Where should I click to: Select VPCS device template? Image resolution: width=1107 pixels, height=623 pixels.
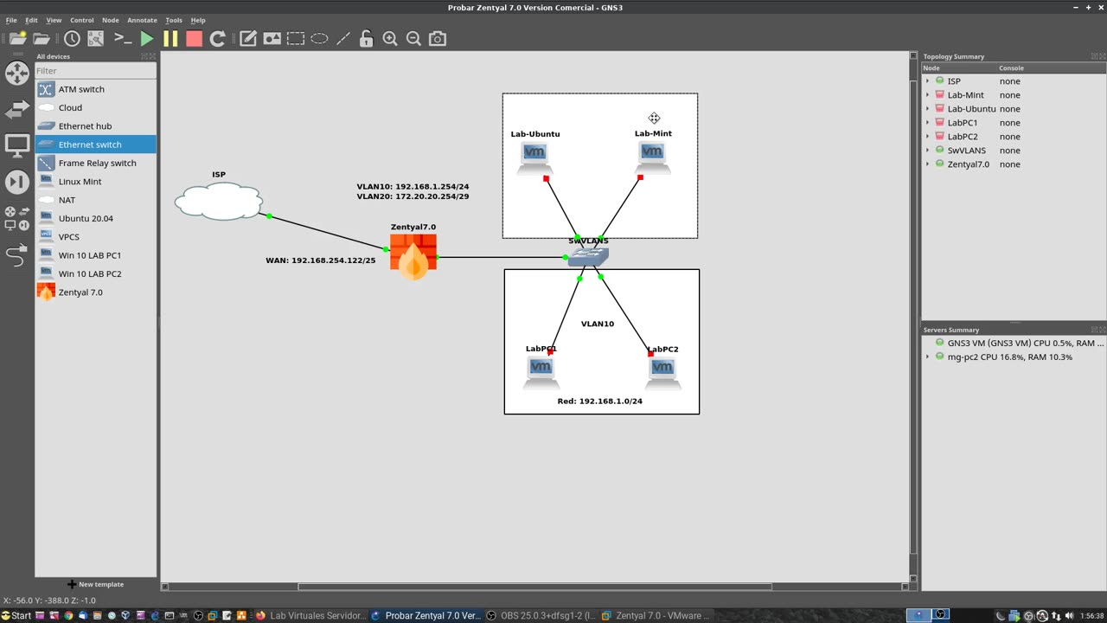pos(95,237)
